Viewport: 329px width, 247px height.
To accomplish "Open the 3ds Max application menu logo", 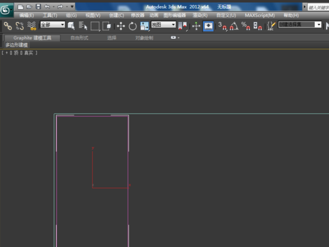I will [x=6, y=10].
